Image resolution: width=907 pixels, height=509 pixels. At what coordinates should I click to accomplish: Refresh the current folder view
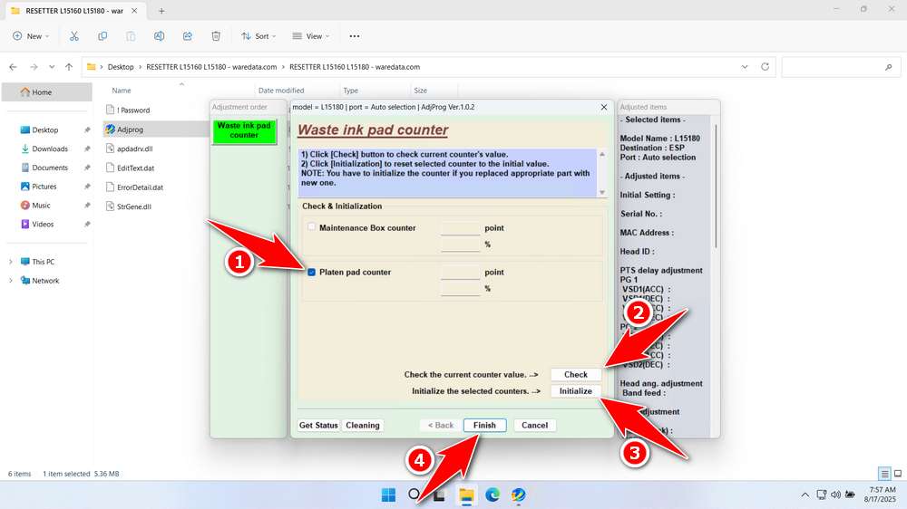point(765,67)
